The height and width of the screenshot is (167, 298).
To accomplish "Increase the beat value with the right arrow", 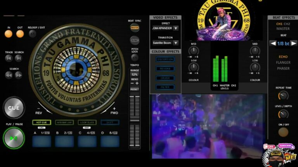I will pyautogui.click(x=294, y=43).
